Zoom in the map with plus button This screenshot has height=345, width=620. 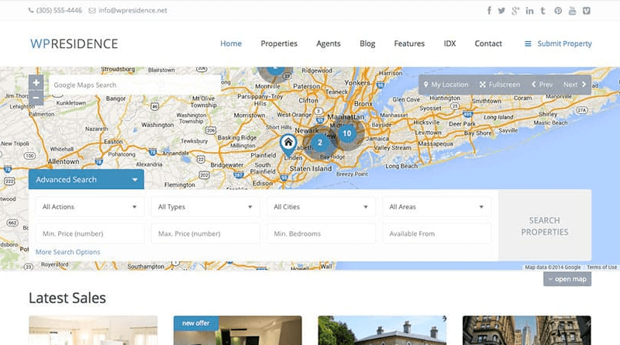coord(36,83)
